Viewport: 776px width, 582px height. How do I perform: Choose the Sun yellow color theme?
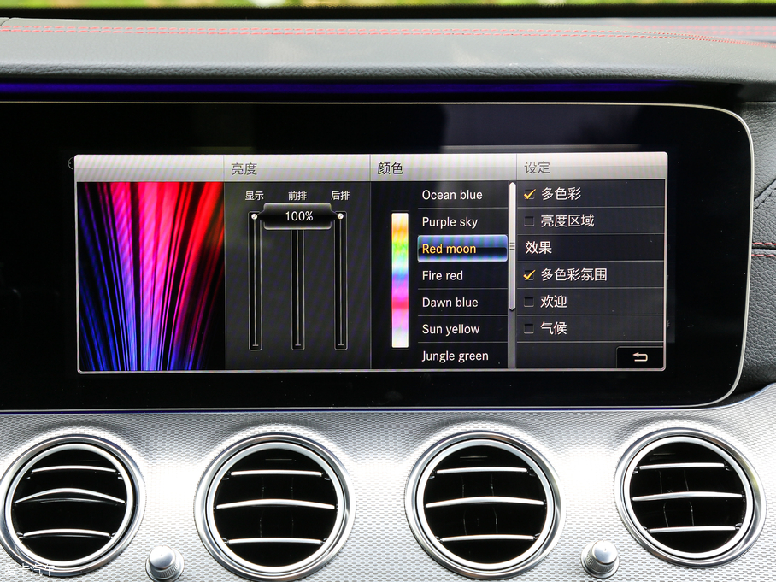tap(451, 329)
